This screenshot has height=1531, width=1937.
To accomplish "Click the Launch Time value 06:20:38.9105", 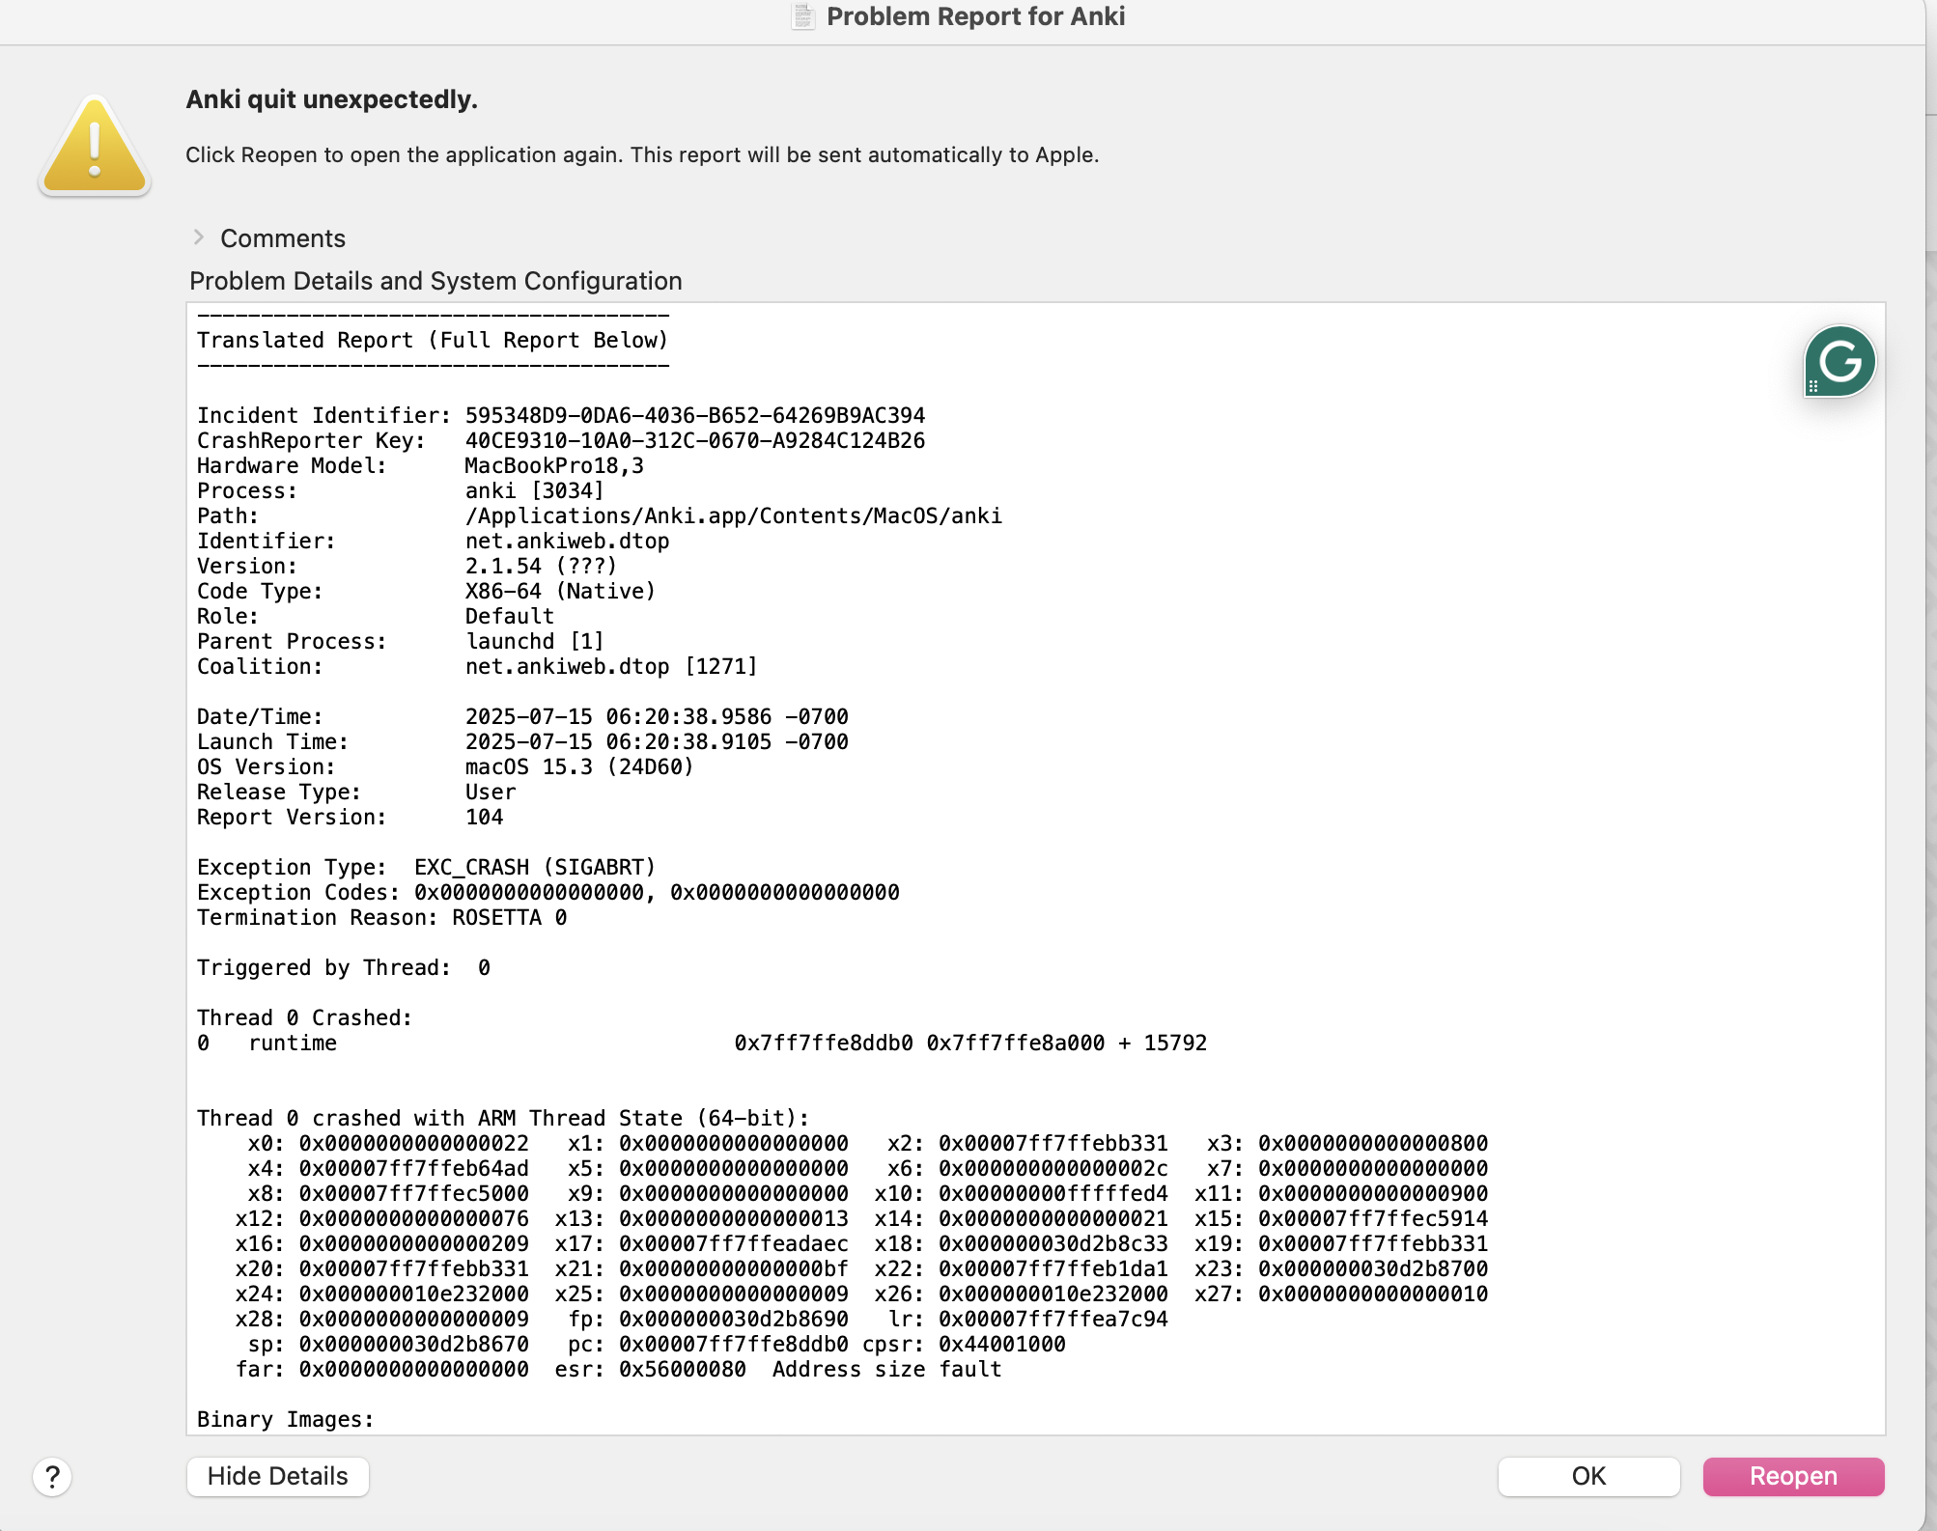I will tap(688, 741).
